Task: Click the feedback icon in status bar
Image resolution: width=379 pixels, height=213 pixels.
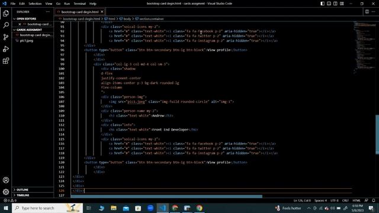Action: point(367,201)
